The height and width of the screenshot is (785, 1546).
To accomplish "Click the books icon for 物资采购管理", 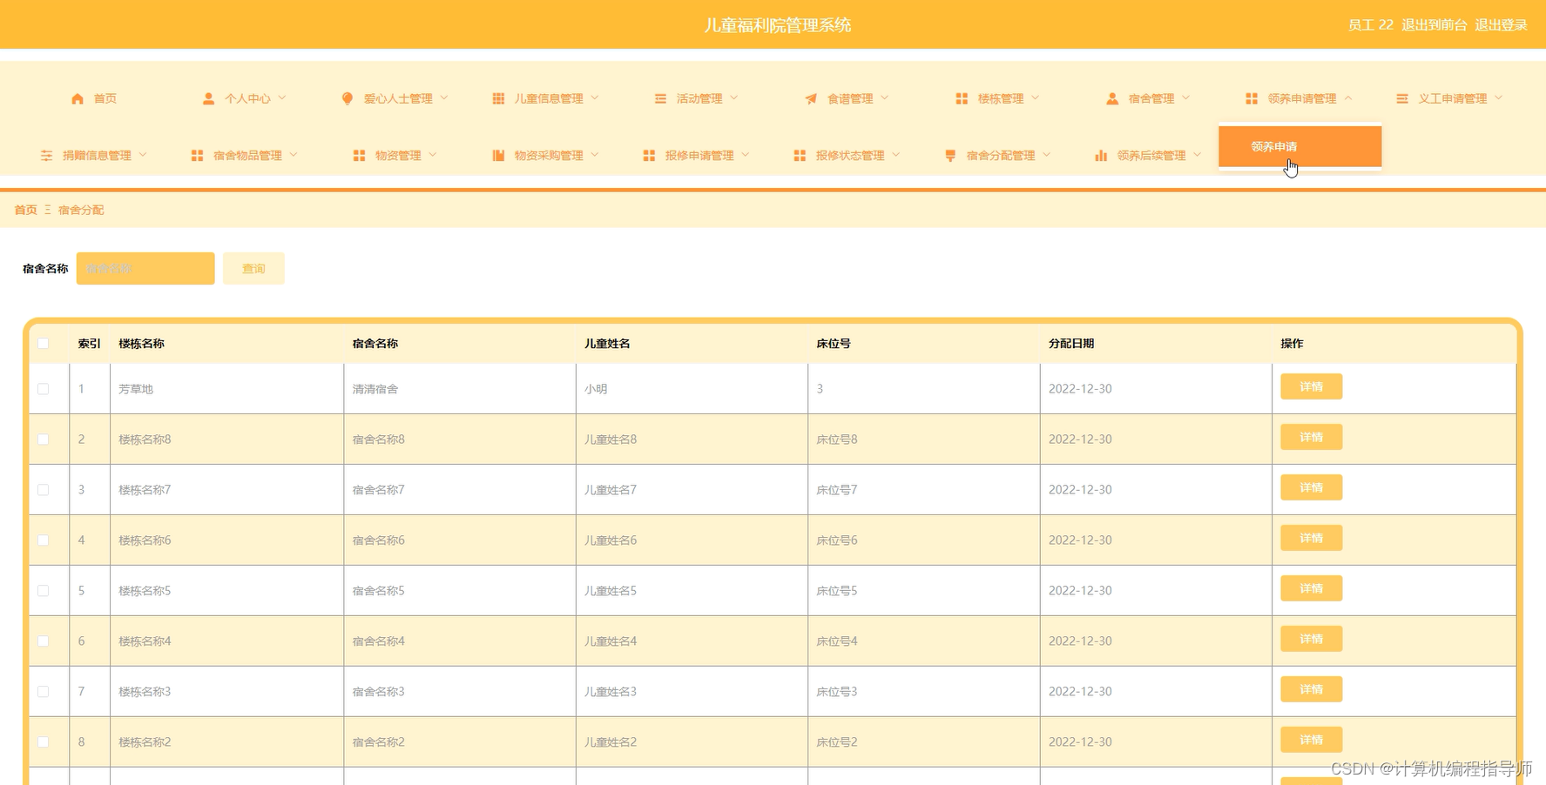I will (x=498, y=155).
